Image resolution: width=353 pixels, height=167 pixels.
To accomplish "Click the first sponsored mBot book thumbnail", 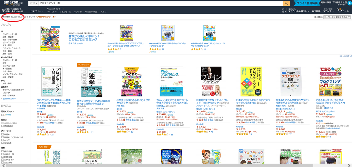I will (168, 33).
